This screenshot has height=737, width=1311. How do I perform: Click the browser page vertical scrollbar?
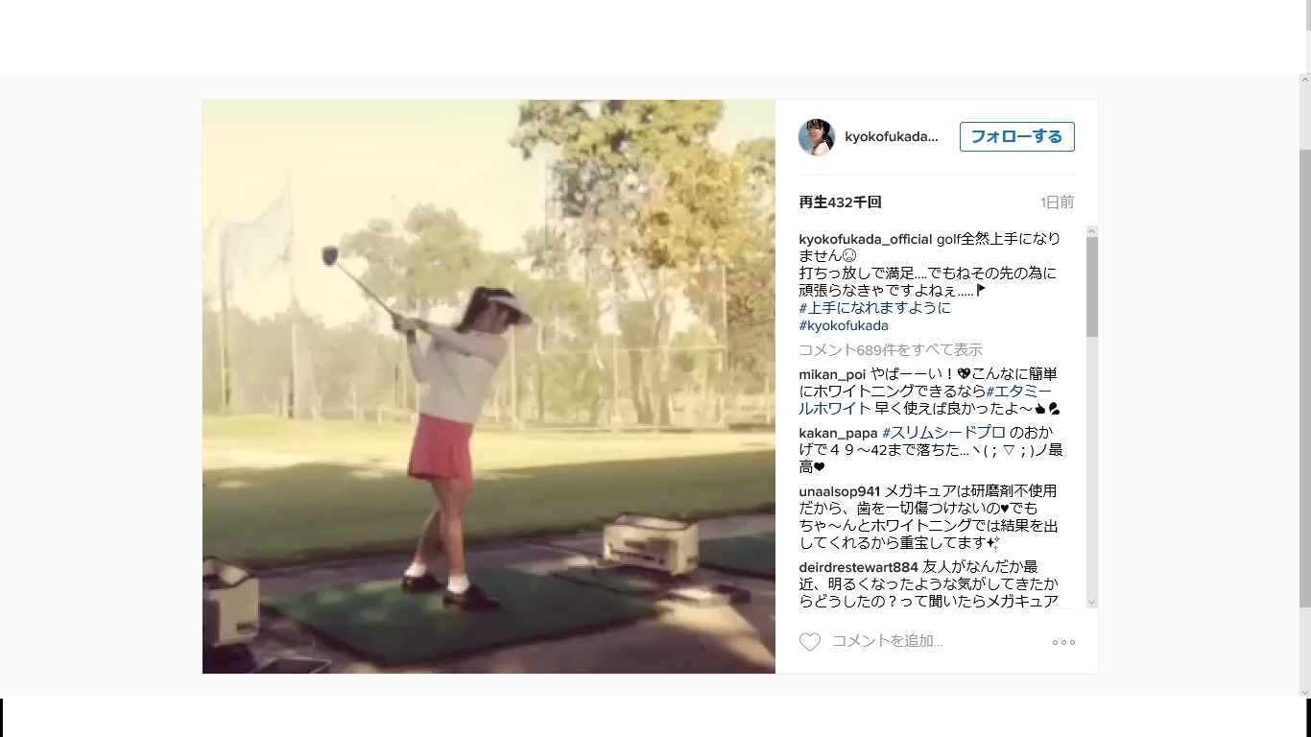coord(1304,378)
